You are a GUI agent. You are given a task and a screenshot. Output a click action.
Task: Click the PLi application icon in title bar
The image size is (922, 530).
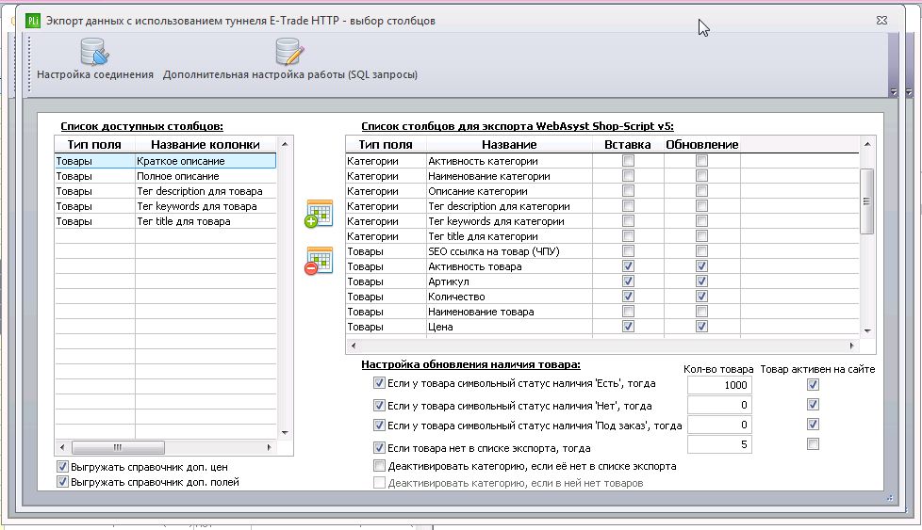click(33, 21)
